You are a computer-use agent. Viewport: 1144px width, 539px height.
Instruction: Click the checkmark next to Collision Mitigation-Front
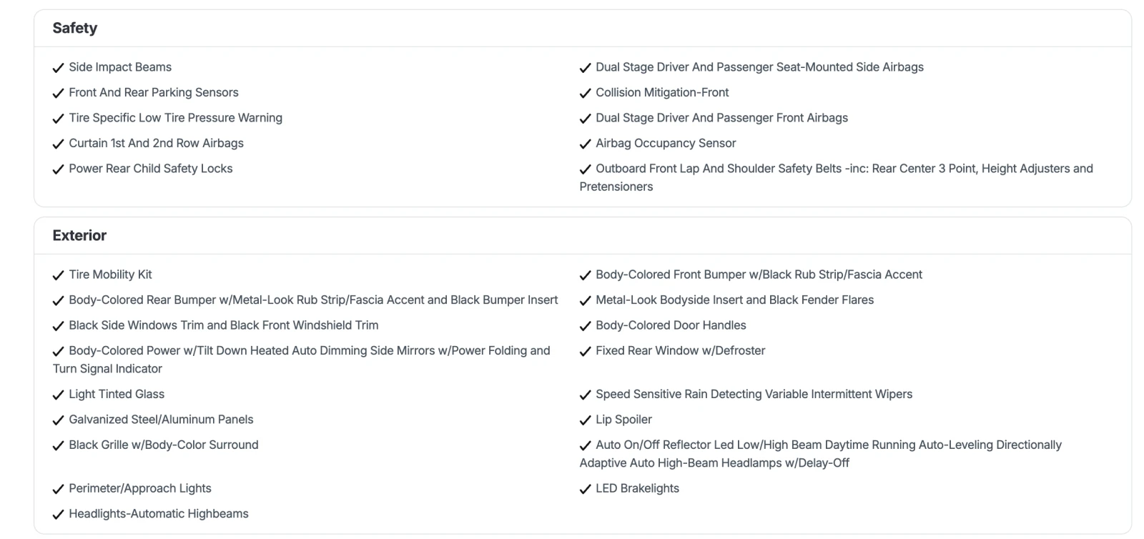tap(586, 94)
